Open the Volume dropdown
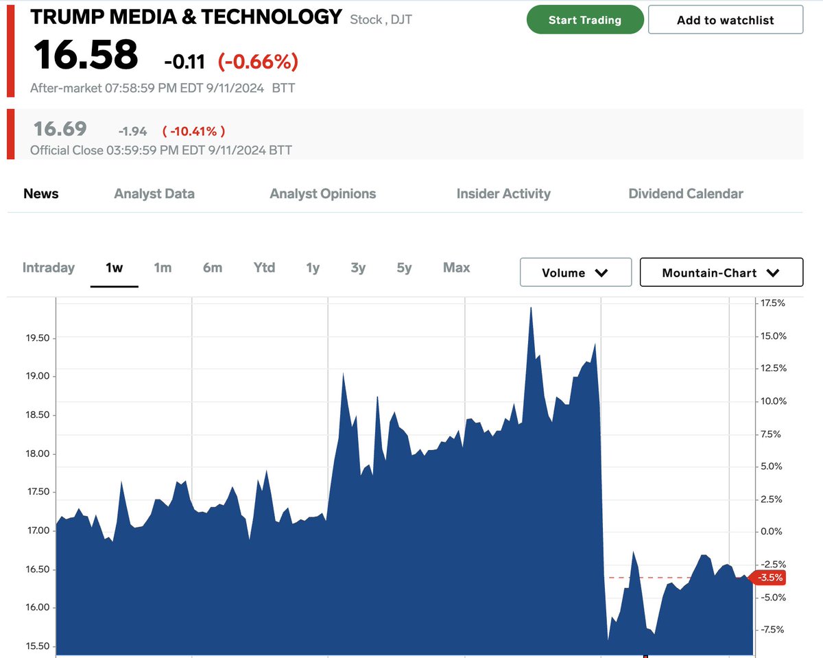Viewport: 823px width, 658px height. tap(575, 272)
